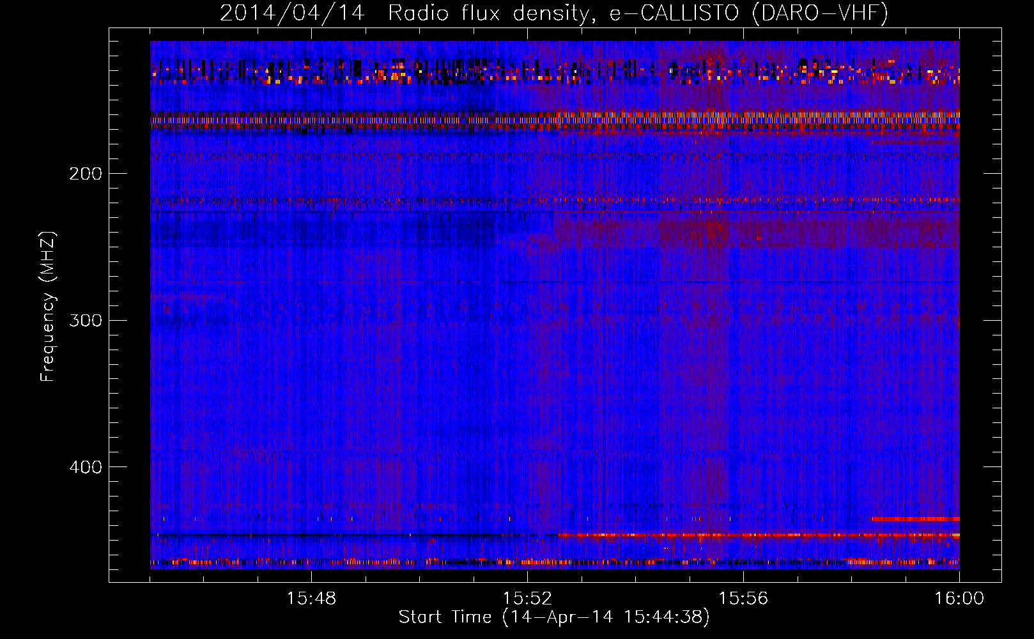Click the 'Start Time (14-Apr-14 15:44:38)' label

(x=554, y=617)
